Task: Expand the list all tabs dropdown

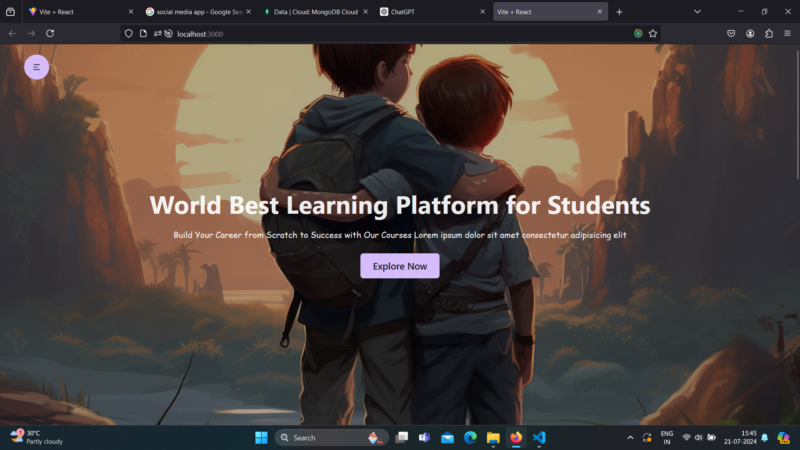Action: coord(697,12)
